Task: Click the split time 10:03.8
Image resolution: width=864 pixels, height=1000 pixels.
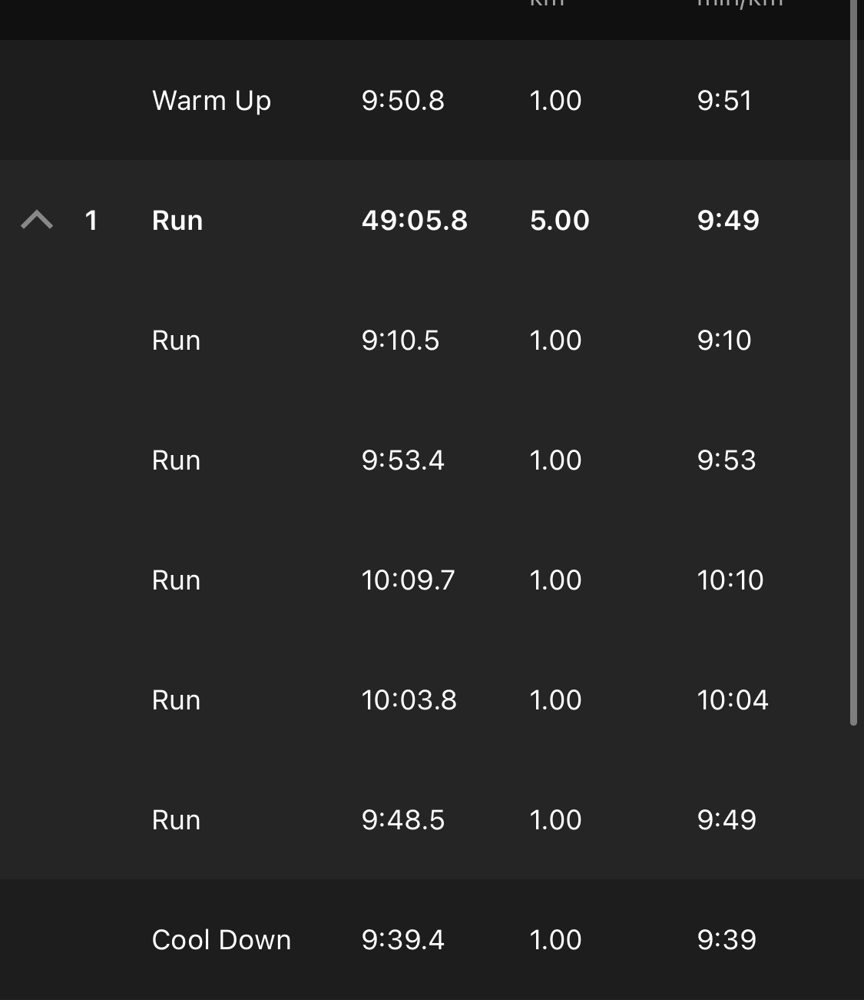Action: [409, 700]
